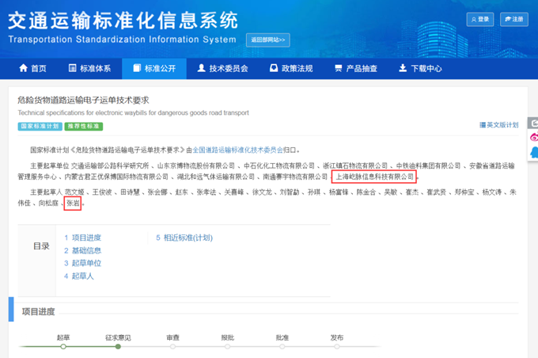Jump to 1 项目进度 in contents
Screen dimensions: 538x358
click(x=83, y=238)
